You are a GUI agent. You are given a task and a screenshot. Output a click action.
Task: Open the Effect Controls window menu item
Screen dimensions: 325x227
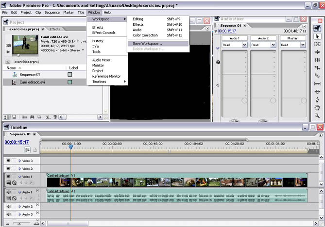click(x=103, y=32)
